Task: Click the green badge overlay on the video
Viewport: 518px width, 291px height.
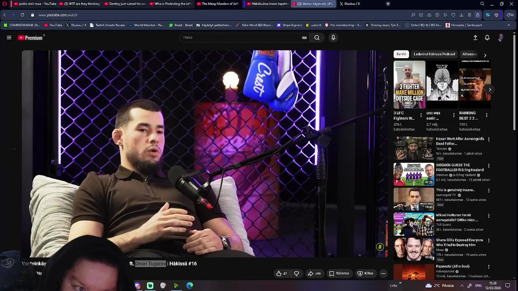Action: pos(380,247)
